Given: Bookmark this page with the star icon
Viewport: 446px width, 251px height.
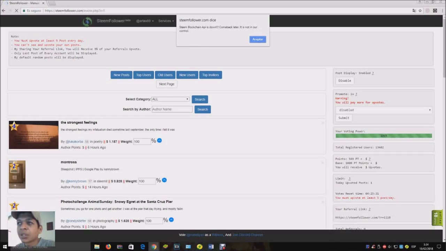Looking at the screenshot, I should (x=420, y=11).
